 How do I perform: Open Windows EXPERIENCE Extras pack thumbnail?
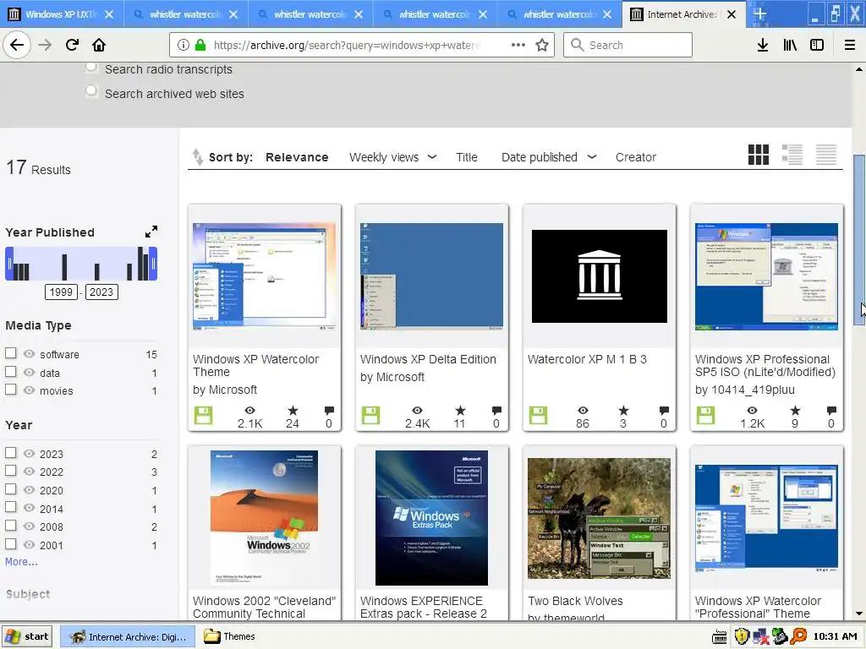pos(431,518)
